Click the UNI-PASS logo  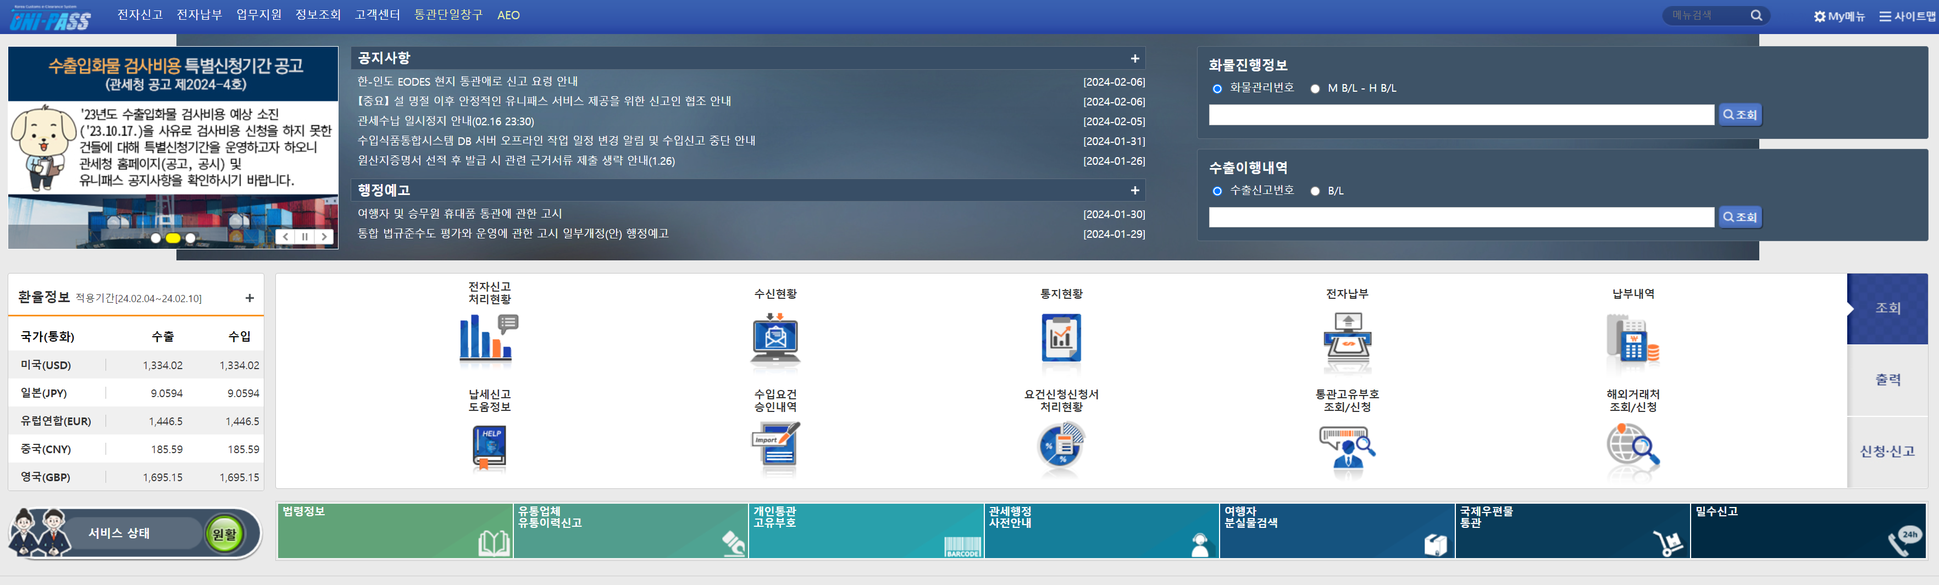pos(49,17)
